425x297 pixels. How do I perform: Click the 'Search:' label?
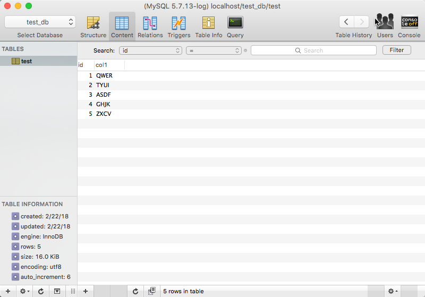coord(104,50)
